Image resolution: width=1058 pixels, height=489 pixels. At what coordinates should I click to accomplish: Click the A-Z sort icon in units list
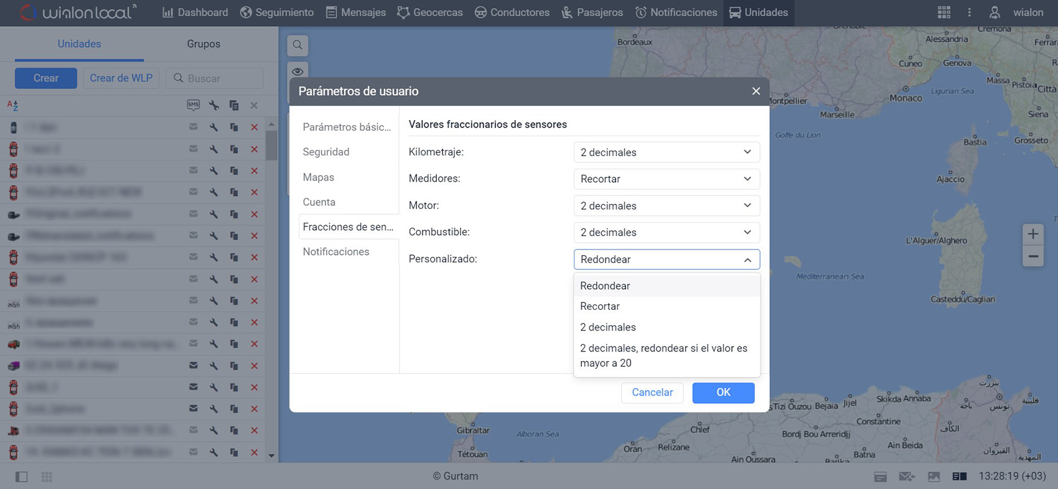click(x=12, y=105)
